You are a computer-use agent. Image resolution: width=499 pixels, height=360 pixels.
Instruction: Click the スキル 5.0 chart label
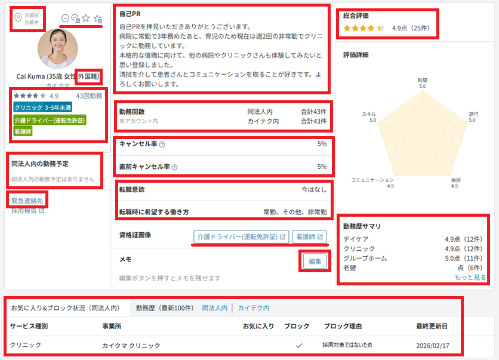pyautogui.click(x=369, y=117)
